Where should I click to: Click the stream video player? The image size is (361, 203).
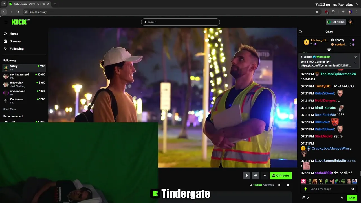click(172, 98)
